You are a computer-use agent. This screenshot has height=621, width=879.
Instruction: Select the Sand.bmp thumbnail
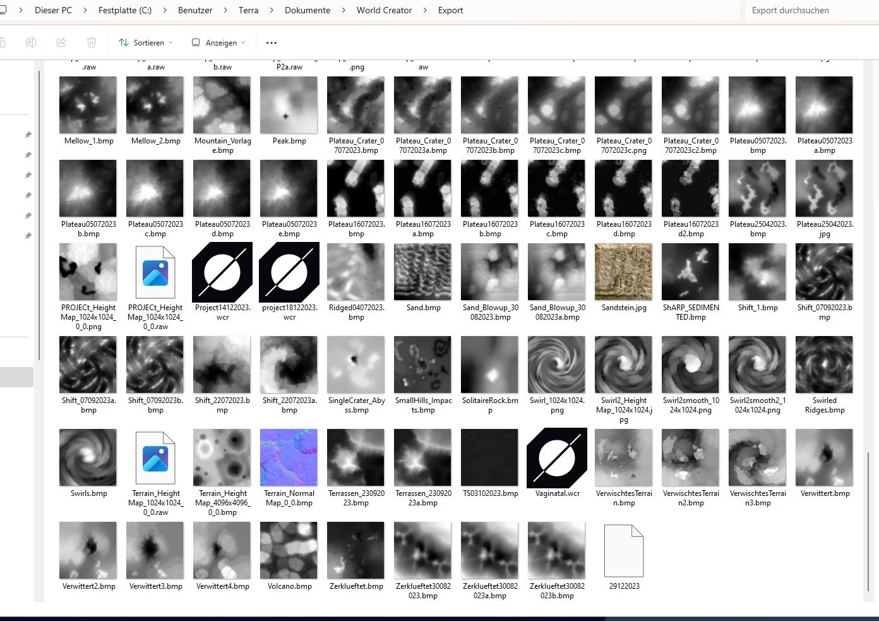click(x=423, y=272)
